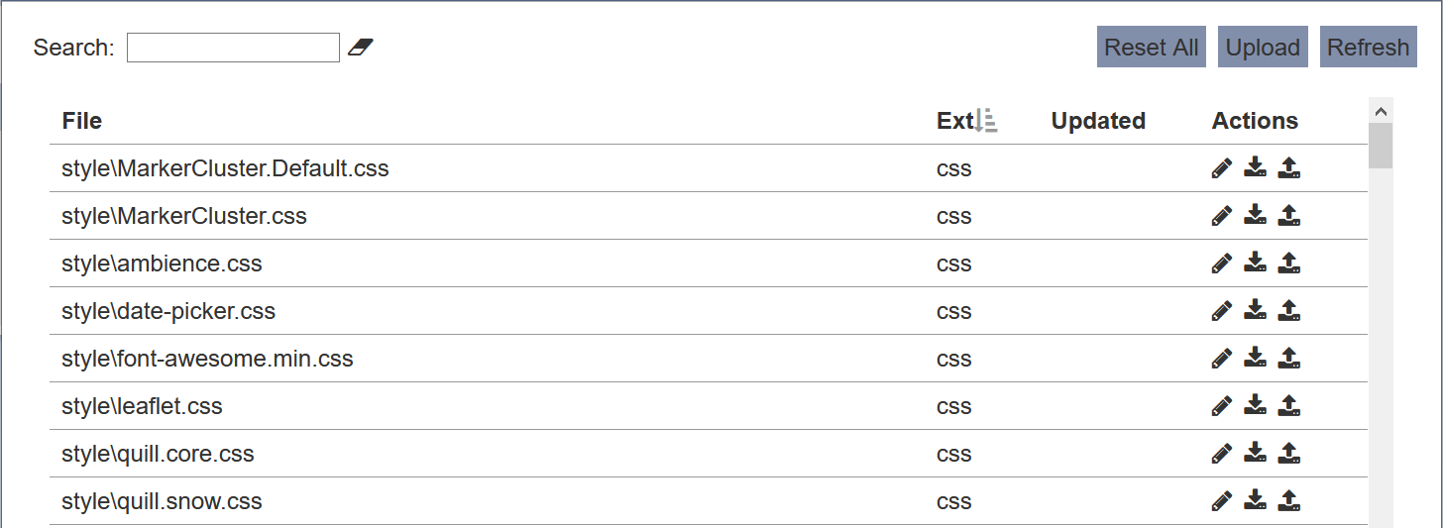Upload replacement for style\MarkerCluster.Default.css

click(x=1288, y=167)
